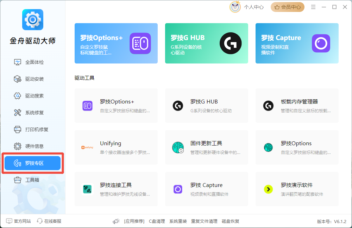Screen dimensions: 352x228
Task: Open 系统重装 recommended app
Action: 178,221
